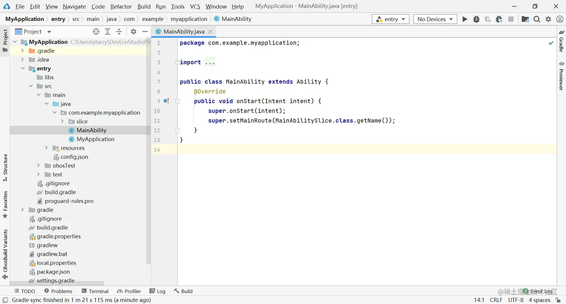Open the entry run configuration dropdown
The image size is (566, 304).
coord(390,19)
